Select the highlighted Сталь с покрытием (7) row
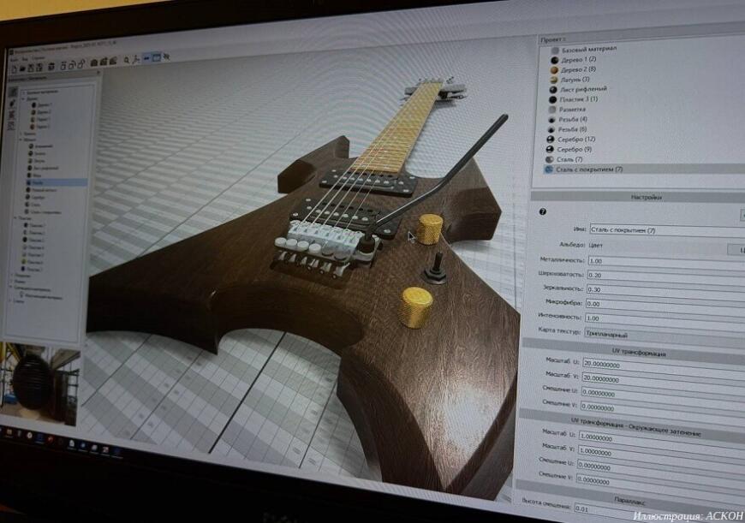 (x=643, y=169)
